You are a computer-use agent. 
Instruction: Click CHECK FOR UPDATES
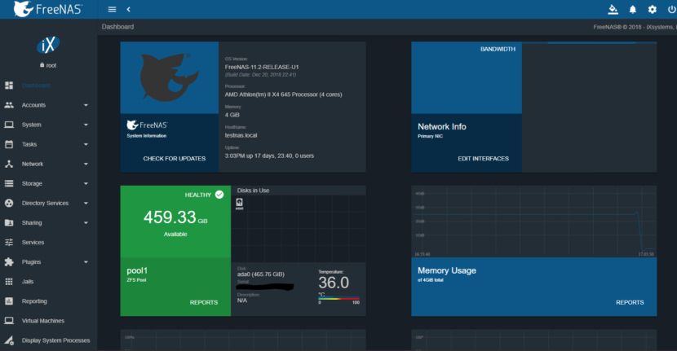coord(174,159)
